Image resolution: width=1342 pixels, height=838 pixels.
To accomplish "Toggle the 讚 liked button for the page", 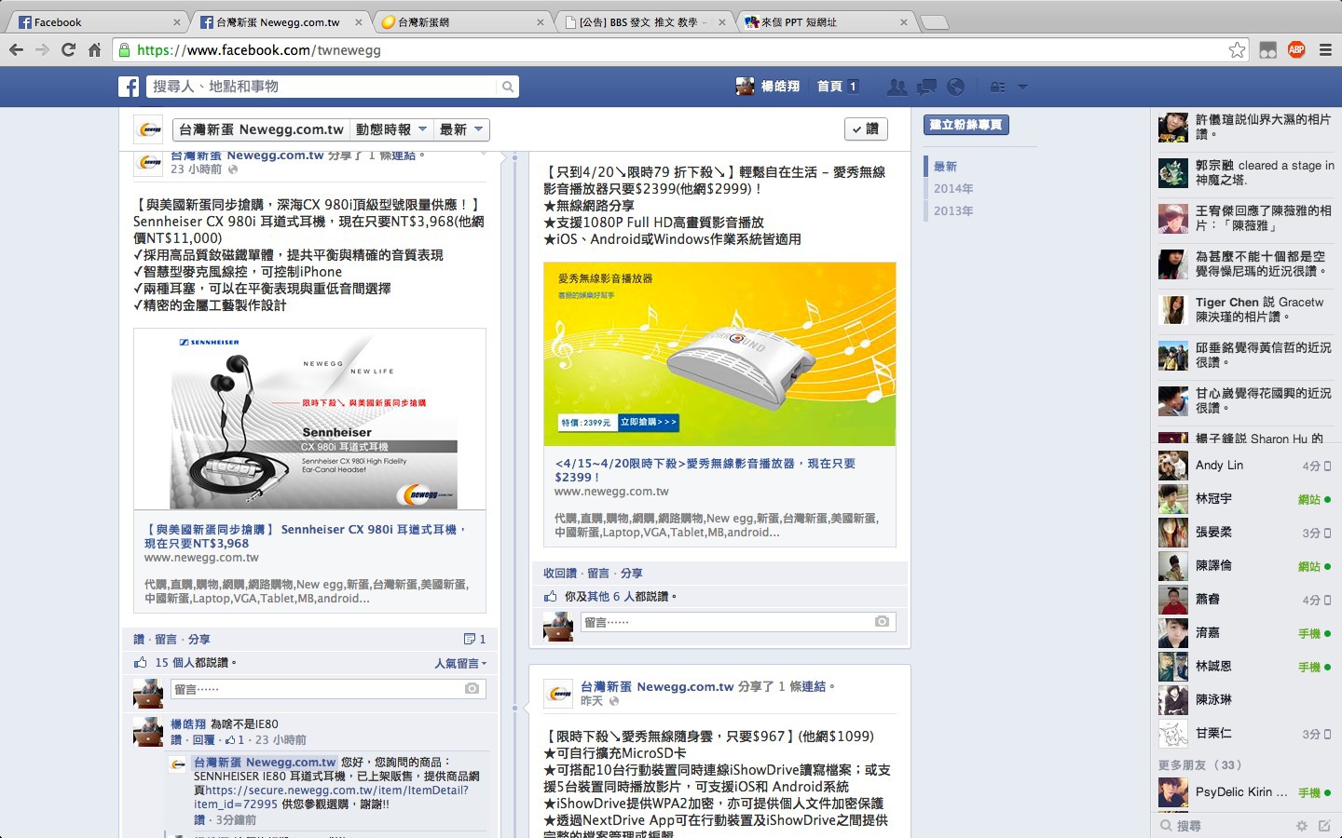I will [866, 129].
